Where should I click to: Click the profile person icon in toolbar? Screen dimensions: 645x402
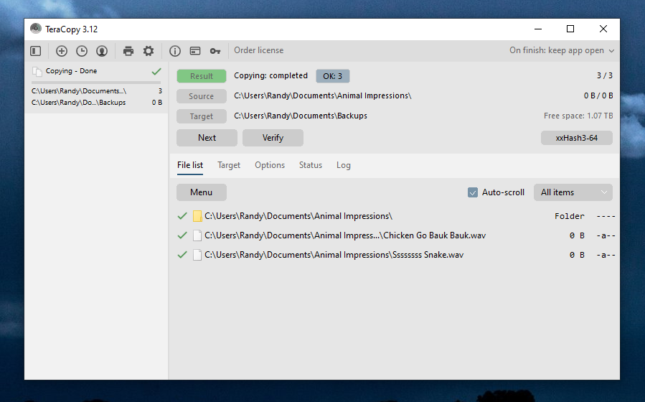click(x=102, y=51)
